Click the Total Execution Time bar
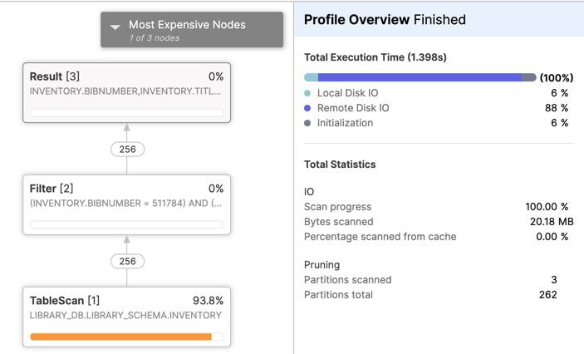Screen dimensions: 584x354 pyautogui.click(x=420, y=77)
